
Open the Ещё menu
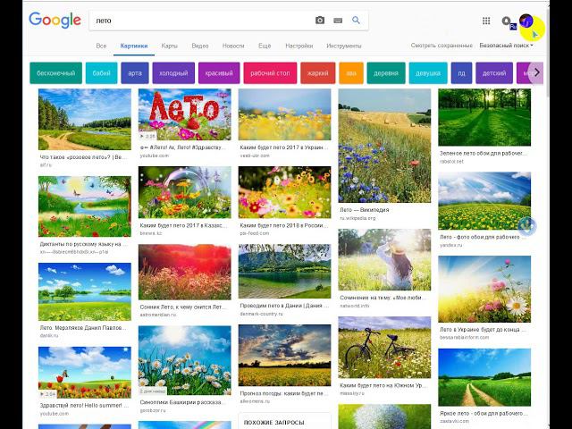(x=265, y=46)
